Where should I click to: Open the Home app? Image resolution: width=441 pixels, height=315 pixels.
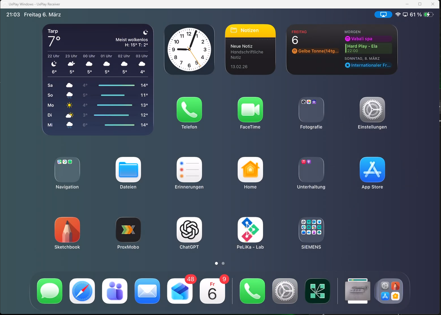tap(250, 170)
